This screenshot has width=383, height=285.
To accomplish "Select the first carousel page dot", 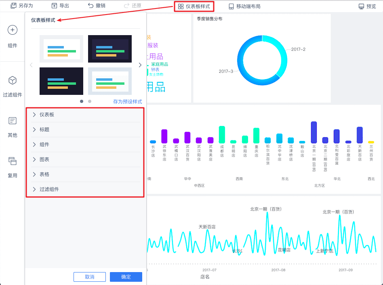I will tap(82, 101).
